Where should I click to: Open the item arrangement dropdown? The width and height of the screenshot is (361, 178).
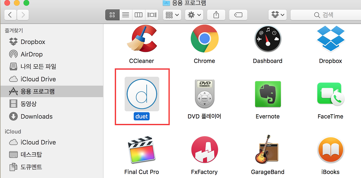(x=172, y=15)
